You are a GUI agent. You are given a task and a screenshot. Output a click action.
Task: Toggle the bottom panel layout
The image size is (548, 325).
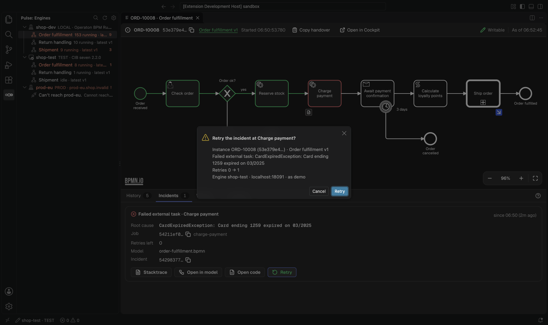tap(531, 7)
